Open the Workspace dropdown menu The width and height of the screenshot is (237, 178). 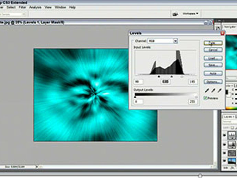(190, 14)
